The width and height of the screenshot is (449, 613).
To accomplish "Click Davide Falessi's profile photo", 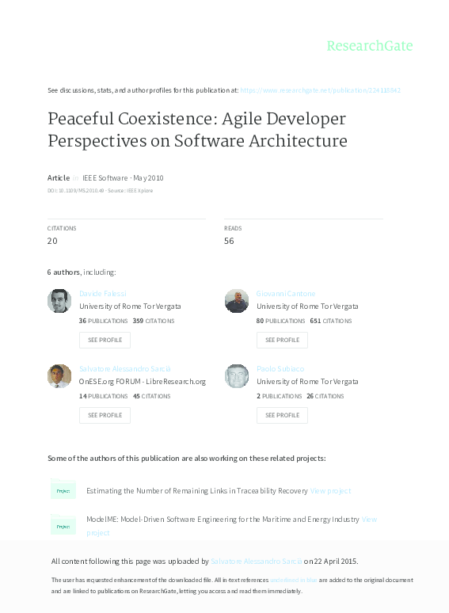I will click(59, 301).
